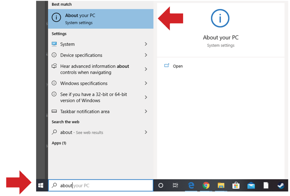290x196 pixels.
Task: Click the About your PC title in preview
Action: [221, 38]
